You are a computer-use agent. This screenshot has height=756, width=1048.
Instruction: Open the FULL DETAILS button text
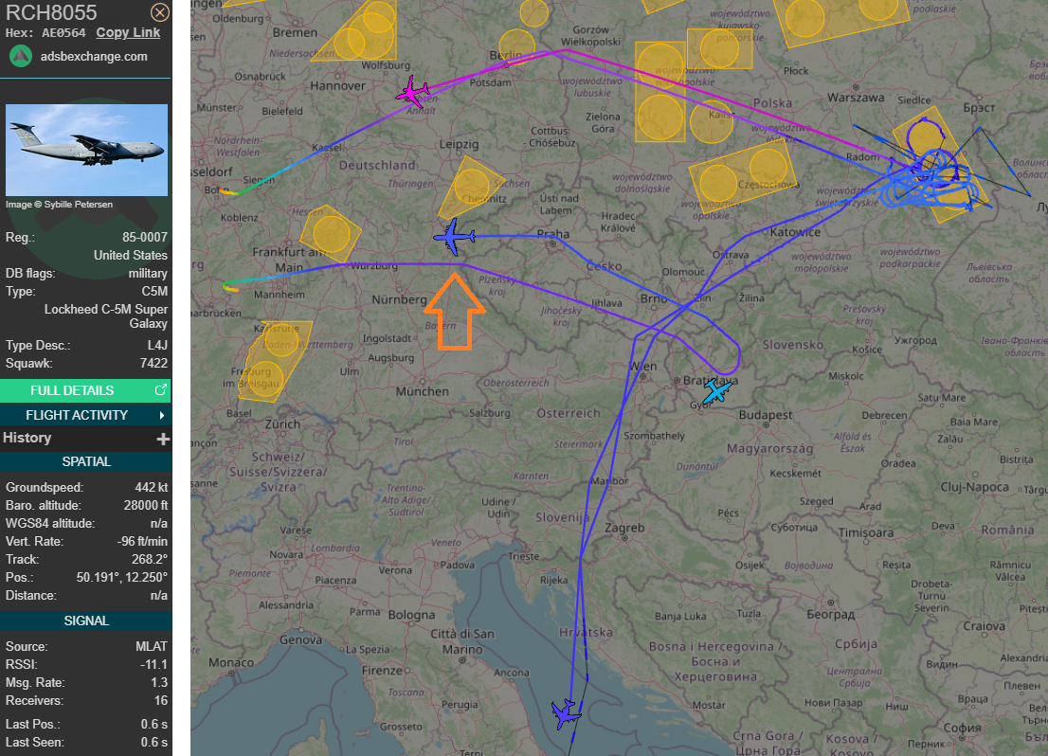click(x=72, y=390)
